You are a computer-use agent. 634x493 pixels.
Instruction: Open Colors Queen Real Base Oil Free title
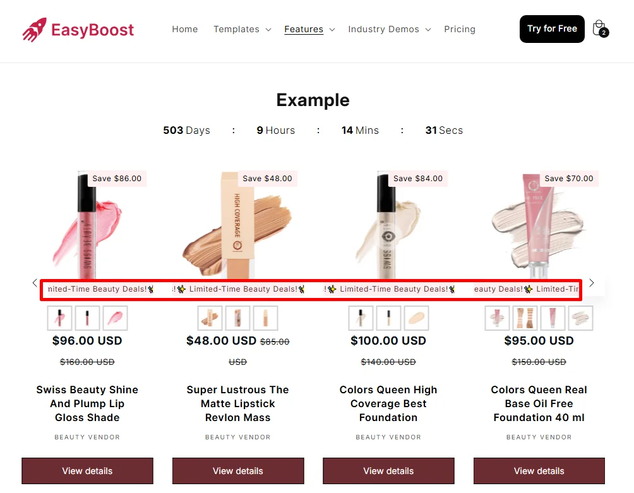tap(539, 404)
